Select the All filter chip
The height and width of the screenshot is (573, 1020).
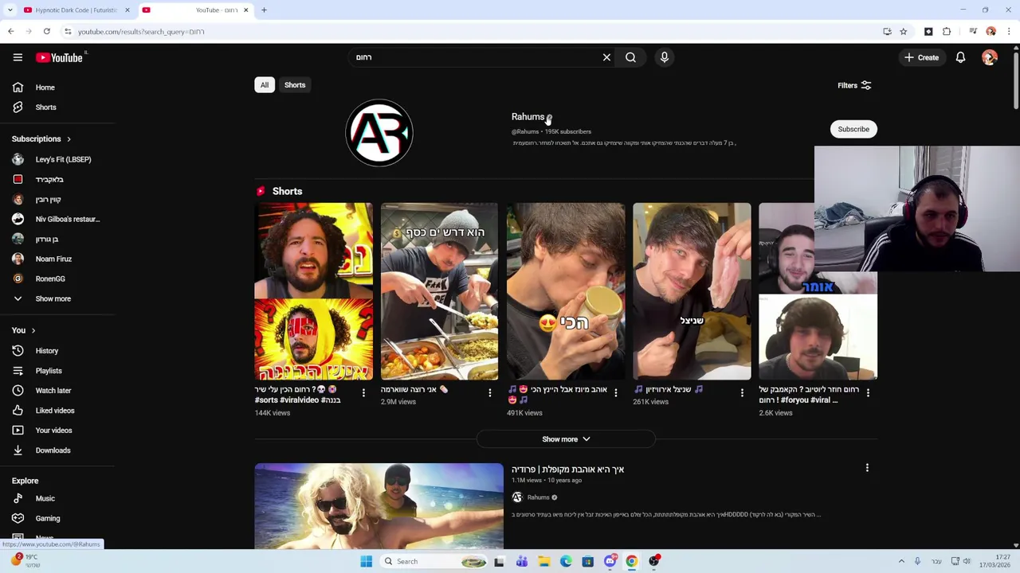tap(265, 85)
